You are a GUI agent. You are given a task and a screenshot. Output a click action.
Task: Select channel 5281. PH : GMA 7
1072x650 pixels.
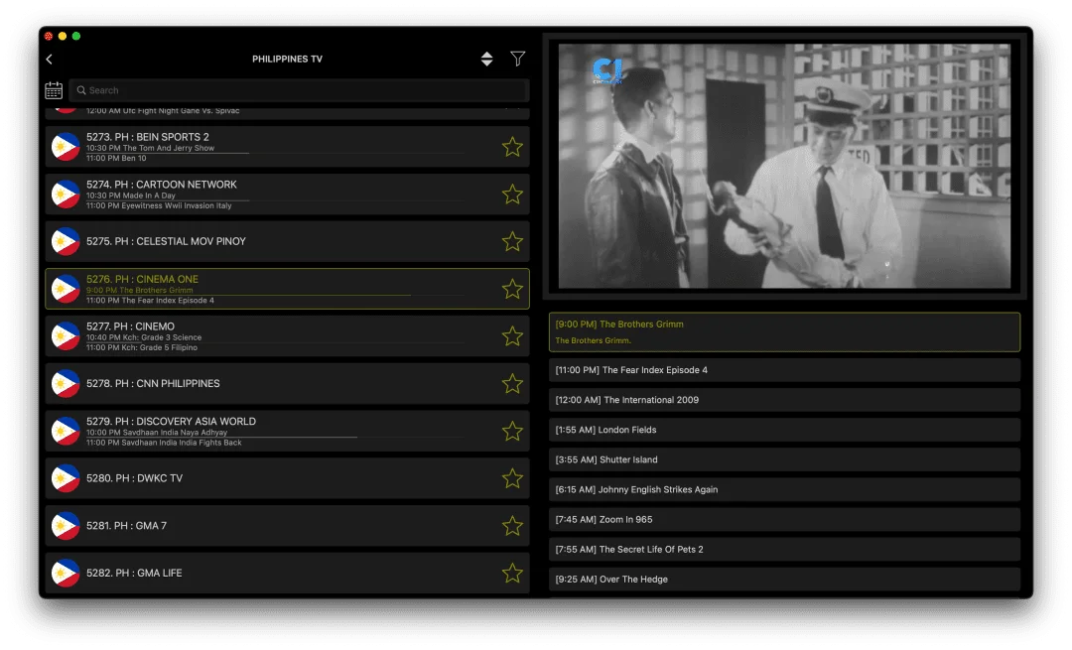[287, 526]
